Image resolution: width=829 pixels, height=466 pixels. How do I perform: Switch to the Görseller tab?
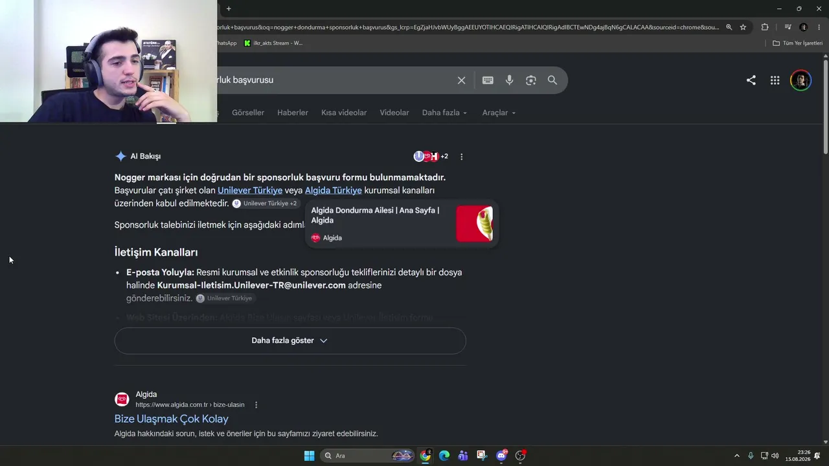[x=248, y=113]
